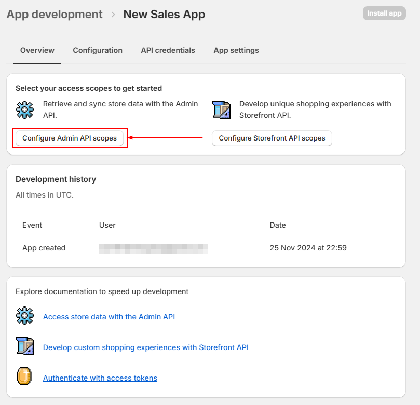
Task: Click the 25 Nov 2024 date entry
Action: 308,248
